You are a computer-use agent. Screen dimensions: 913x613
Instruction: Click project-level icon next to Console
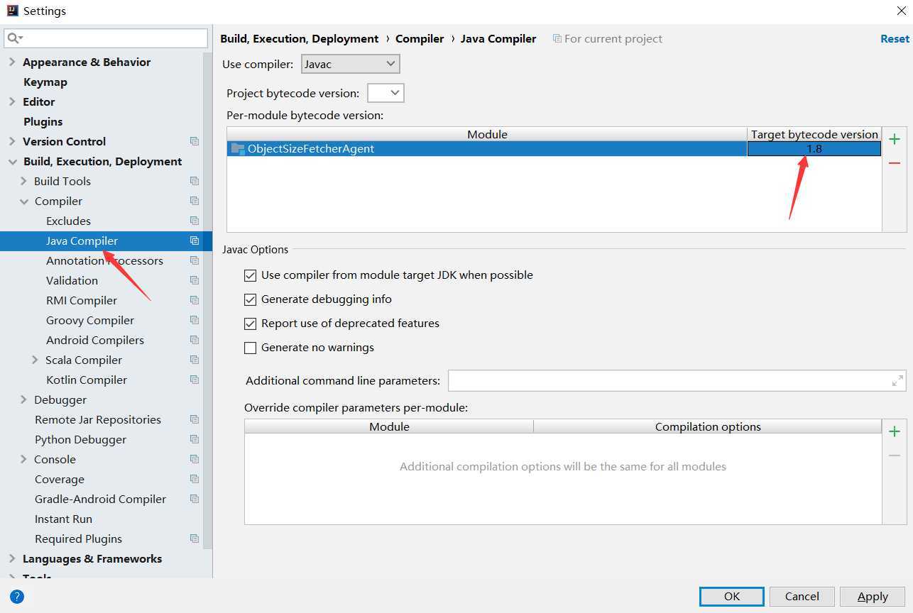coord(195,459)
